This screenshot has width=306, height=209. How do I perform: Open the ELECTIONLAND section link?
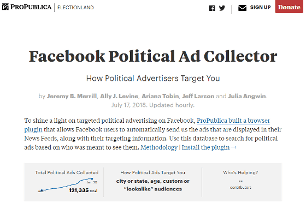pos(75,8)
